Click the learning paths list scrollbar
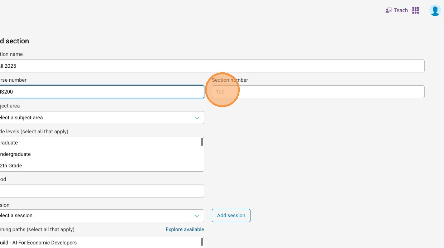Screen dimensions: 444x248 tap(202, 242)
